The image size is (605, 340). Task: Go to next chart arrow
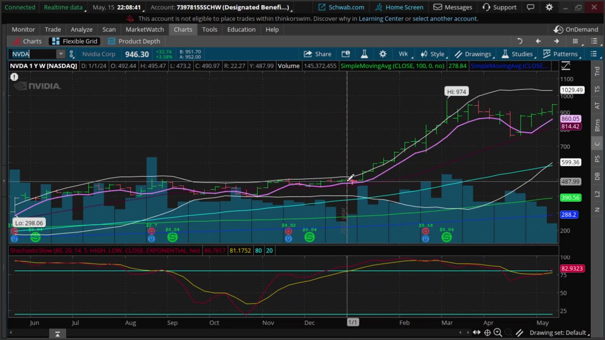[x=556, y=42]
